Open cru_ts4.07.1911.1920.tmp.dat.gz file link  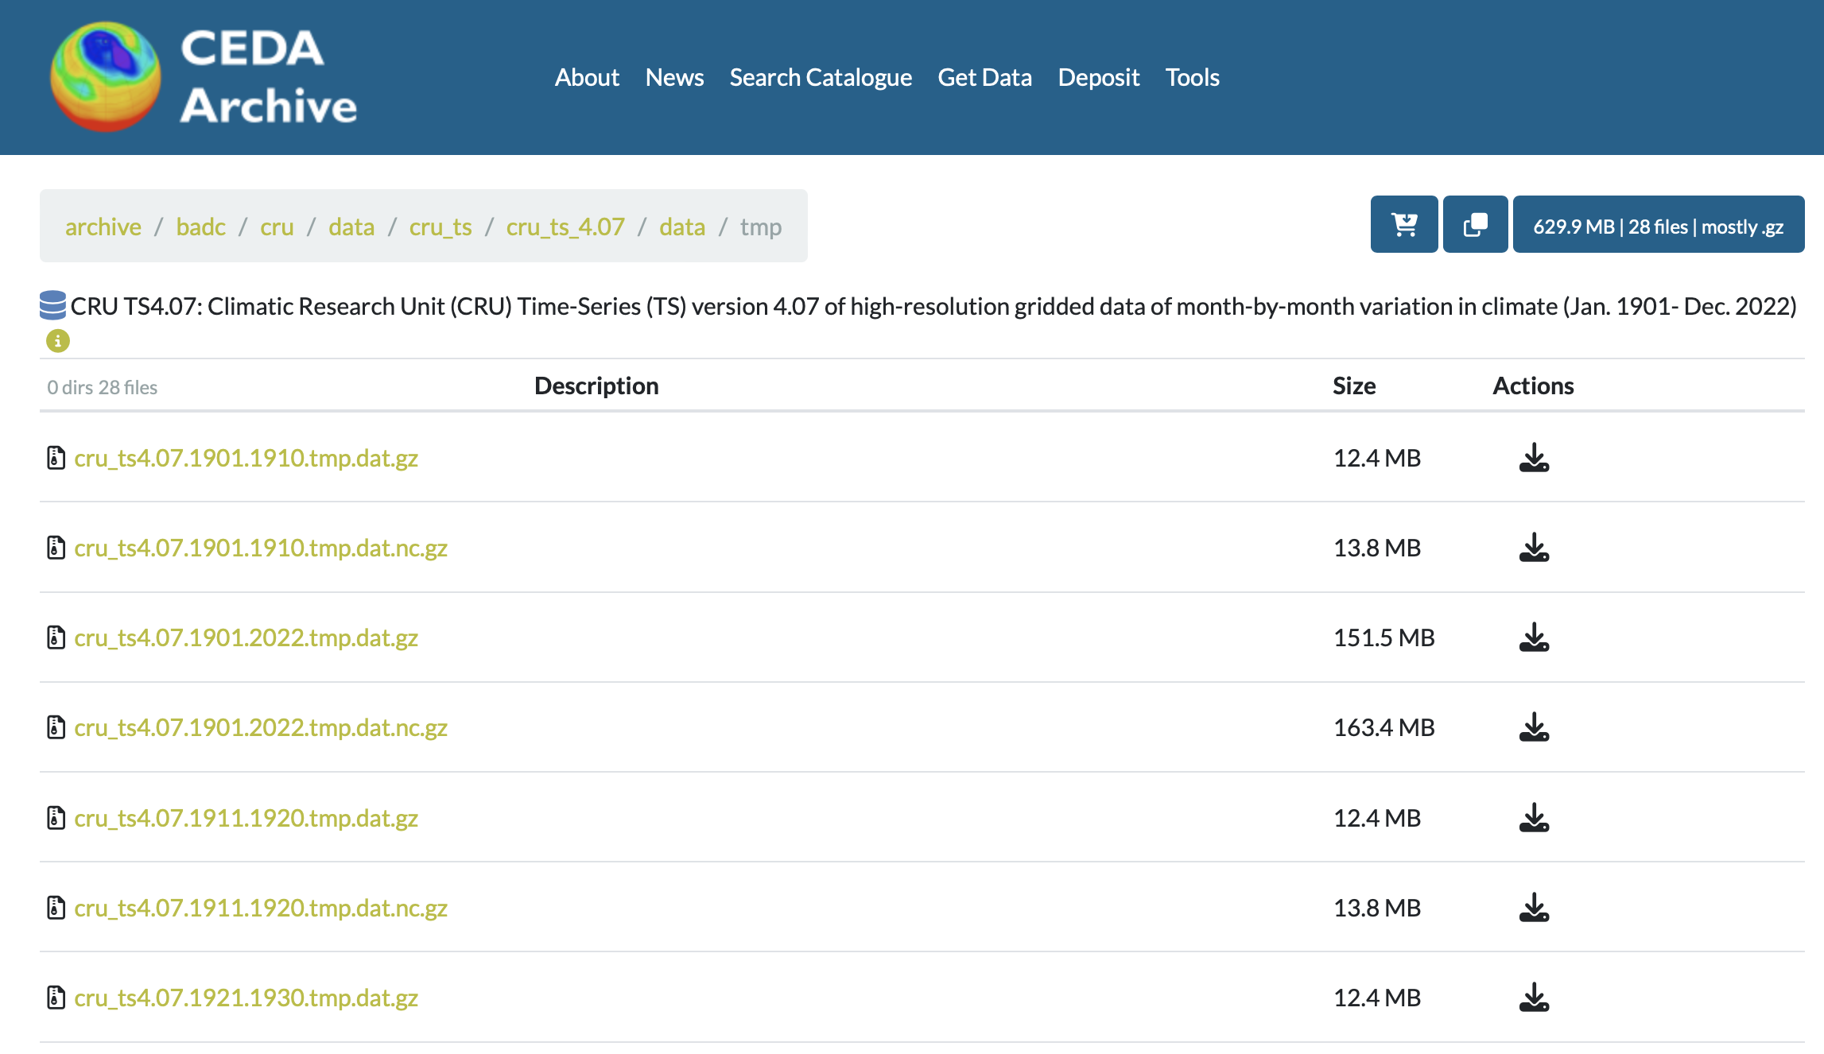coord(246,818)
